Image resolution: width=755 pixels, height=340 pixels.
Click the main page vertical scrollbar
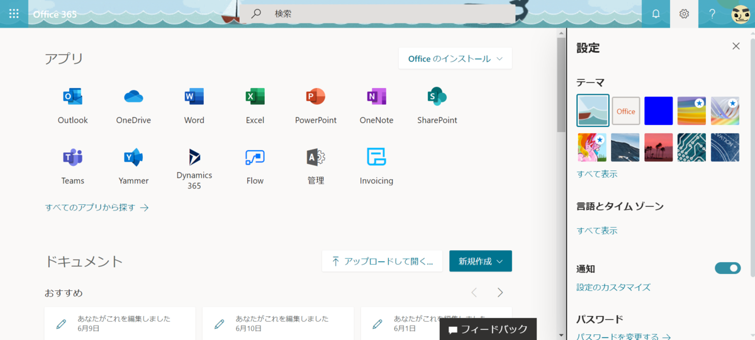[x=561, y=85]
